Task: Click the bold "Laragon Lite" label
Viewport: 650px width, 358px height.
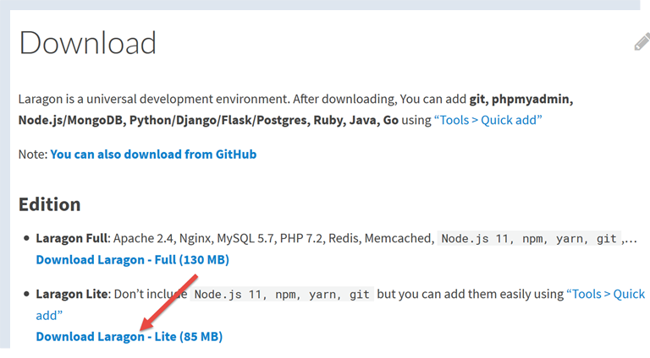Action: [x=71, y=295]
